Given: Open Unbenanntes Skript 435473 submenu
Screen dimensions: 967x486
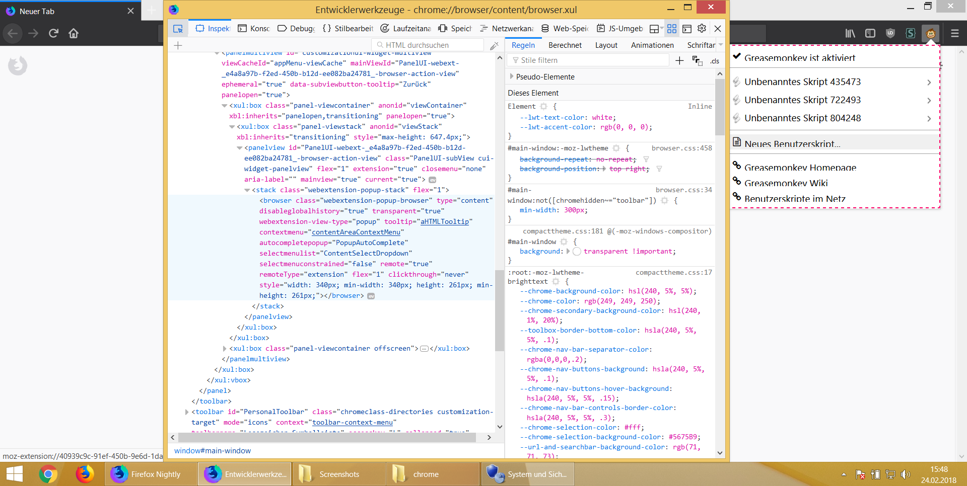Looking at the screenshot, I should 835,82.
